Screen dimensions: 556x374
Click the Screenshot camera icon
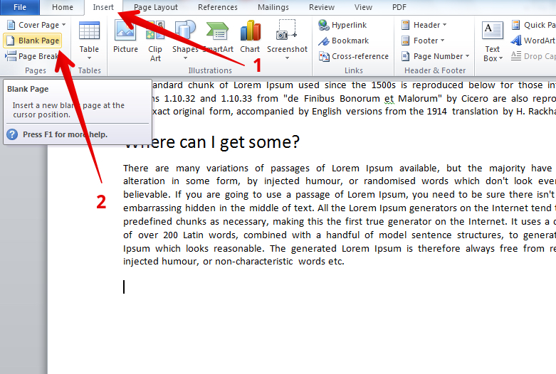286,30
